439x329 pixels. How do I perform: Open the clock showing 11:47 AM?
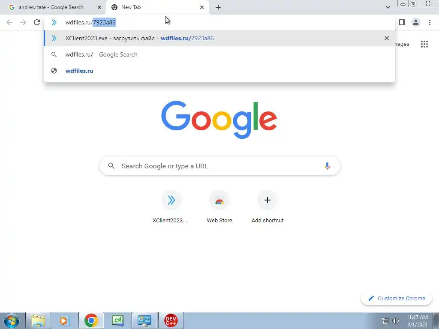[x=417, y=320]
